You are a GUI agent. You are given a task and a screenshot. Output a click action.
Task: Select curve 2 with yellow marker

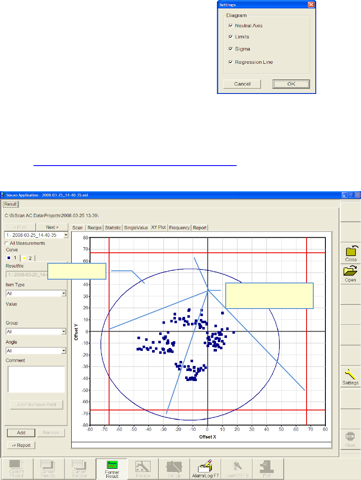[x=28, y=258]
